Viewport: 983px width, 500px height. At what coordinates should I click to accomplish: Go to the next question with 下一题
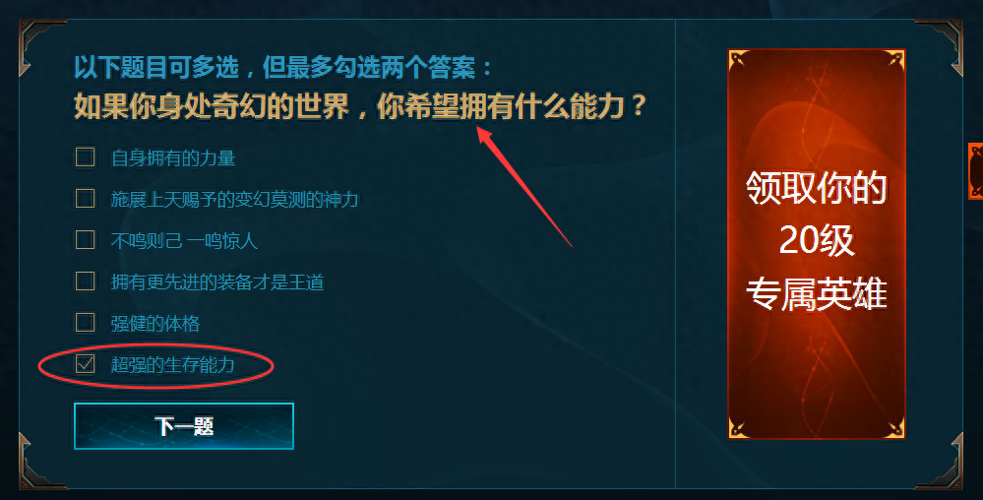(184, 426)
